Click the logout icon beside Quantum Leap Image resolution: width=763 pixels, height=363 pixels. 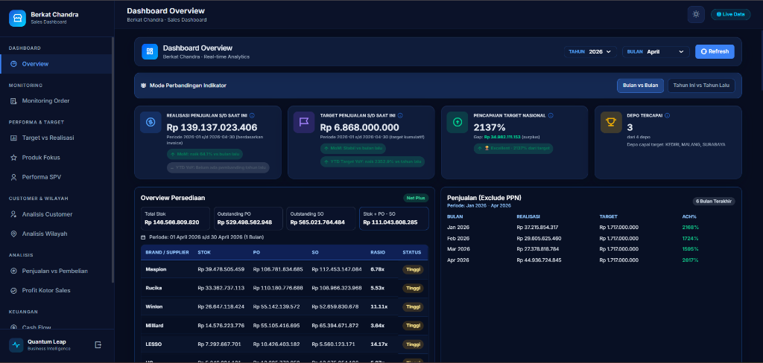click(x=98, y=344)
